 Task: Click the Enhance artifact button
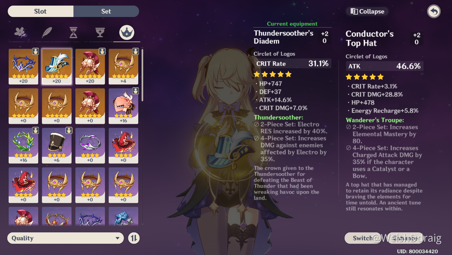[x=405, y=238]
